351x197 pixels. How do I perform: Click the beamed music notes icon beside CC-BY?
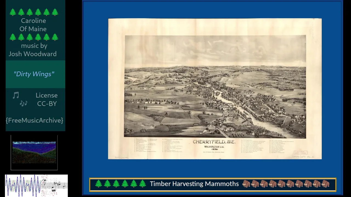click(24, 103)
